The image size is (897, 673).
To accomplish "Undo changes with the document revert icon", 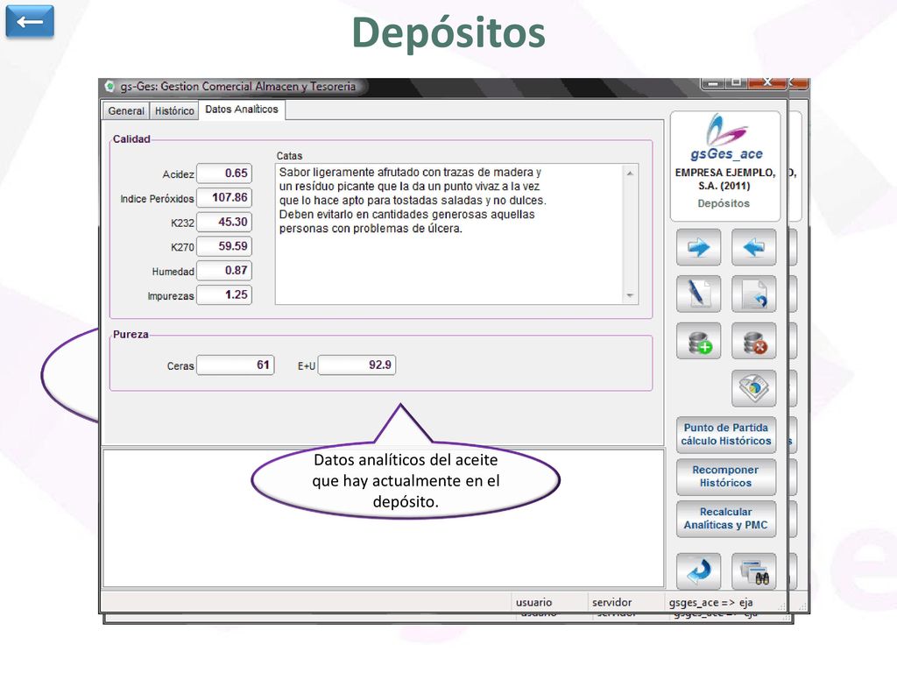I will [753, 294].
